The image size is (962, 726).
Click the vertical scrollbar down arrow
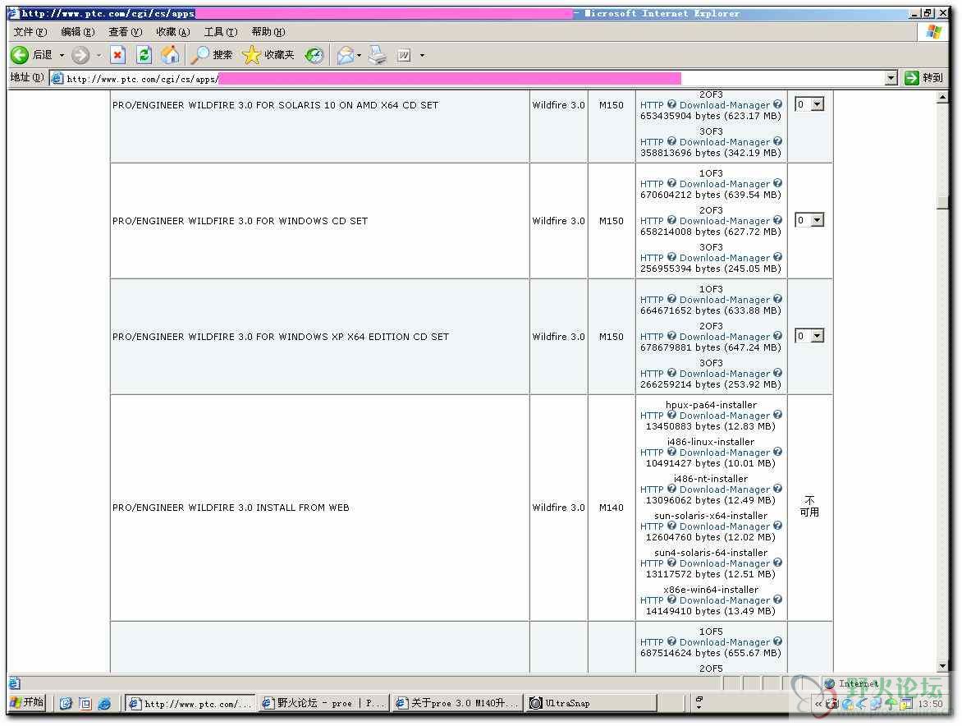pos(943,667)
